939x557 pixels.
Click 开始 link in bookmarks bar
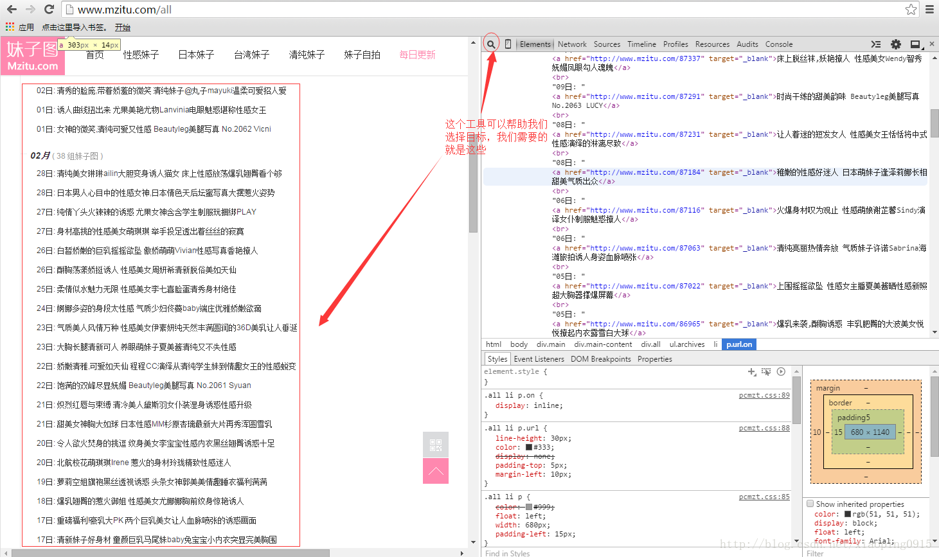coord(123,27)
